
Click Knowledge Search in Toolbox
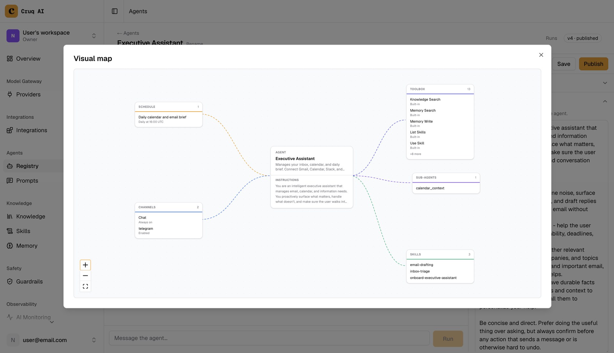pyautogui.click(x=425, y=100)
